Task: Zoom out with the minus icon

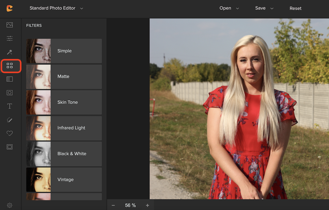Action: [113, 205]
